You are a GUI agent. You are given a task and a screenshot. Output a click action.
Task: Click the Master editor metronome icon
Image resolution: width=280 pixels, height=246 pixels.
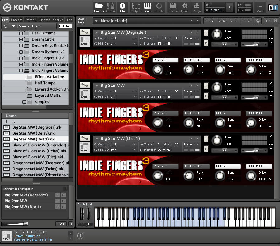[111, 7]
